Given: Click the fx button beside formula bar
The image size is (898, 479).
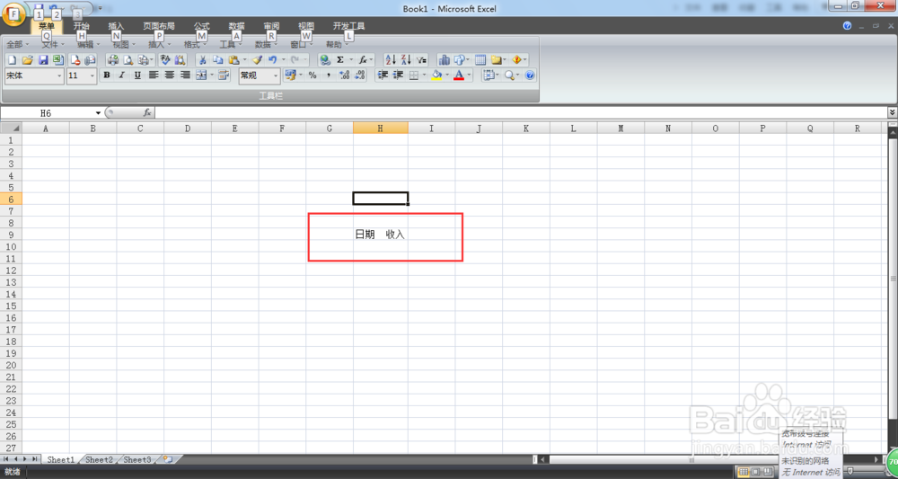Looking at the screenshot, I should tap(147, 113).
